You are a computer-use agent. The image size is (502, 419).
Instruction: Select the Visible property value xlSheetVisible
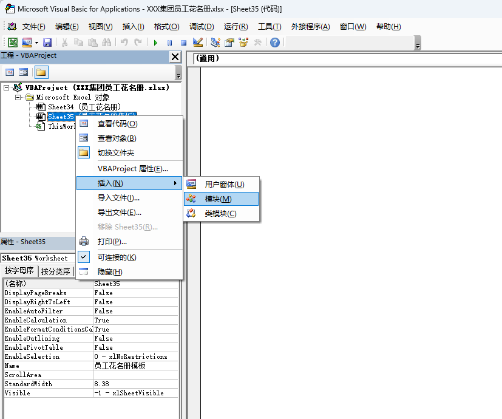tap(136, 393)
